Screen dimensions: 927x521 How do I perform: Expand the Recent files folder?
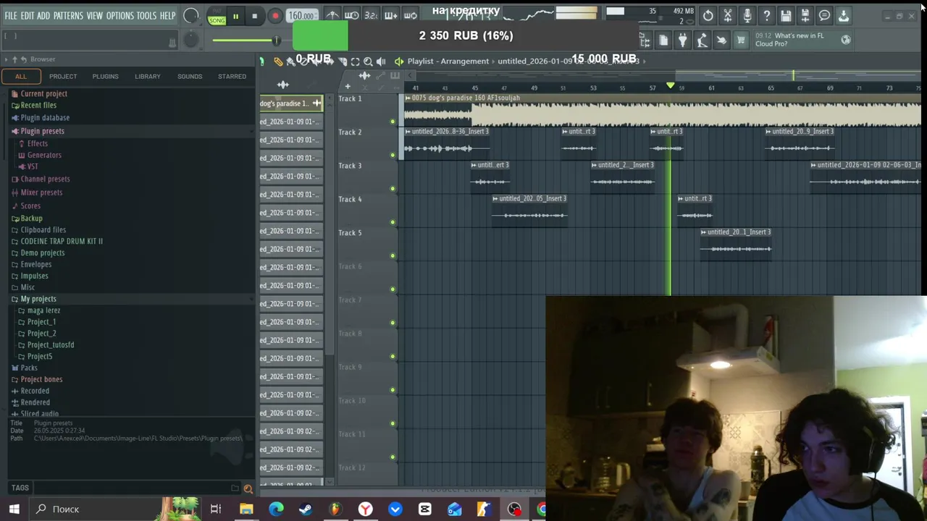(38, 105)
